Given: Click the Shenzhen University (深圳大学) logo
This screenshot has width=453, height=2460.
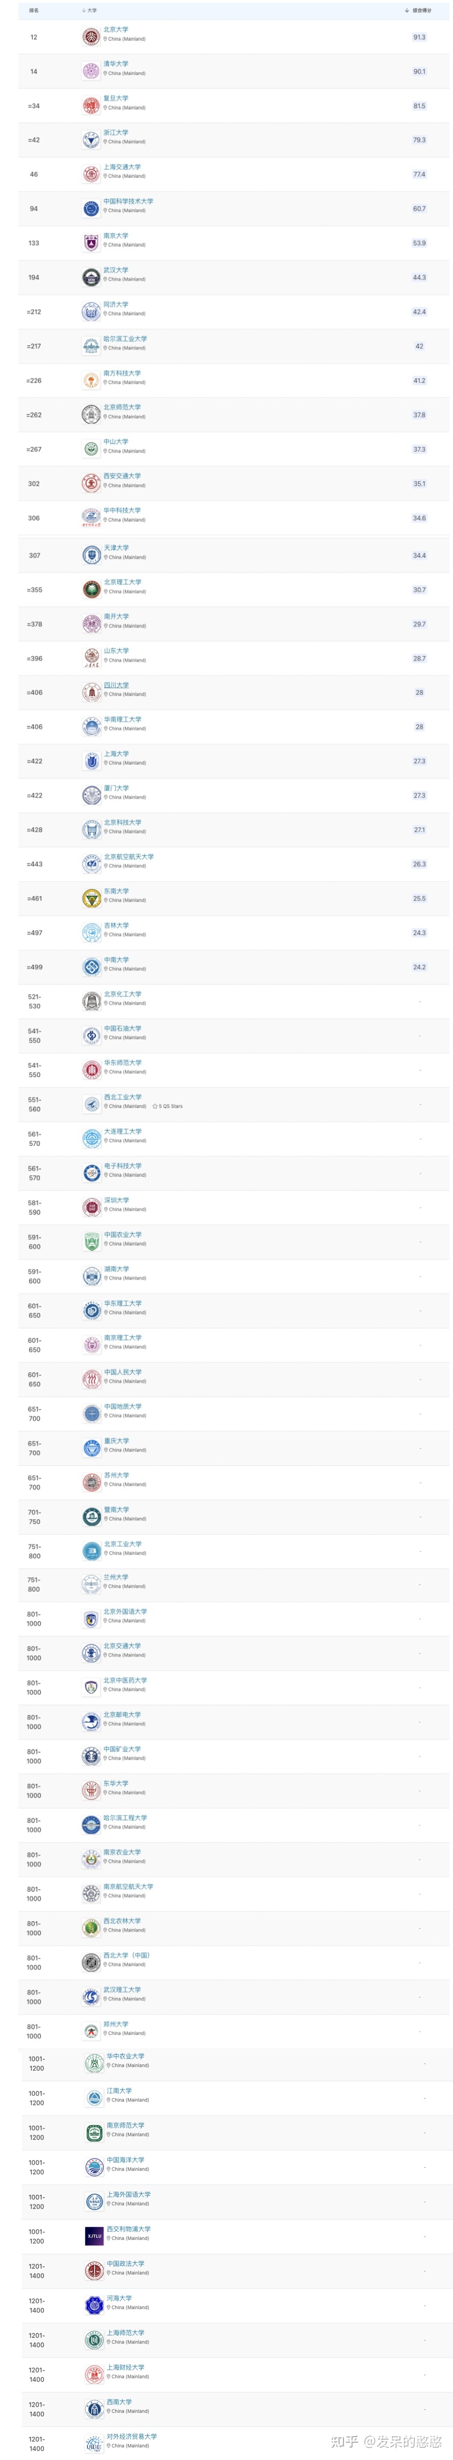Looking at the screenshot, I should (x=91, y=1207).
